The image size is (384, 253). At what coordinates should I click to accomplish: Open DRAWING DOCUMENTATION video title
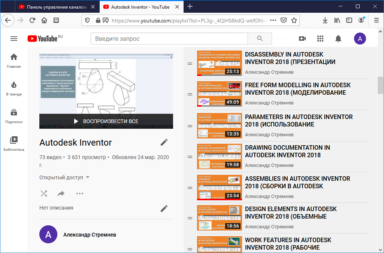coord(287,151)
